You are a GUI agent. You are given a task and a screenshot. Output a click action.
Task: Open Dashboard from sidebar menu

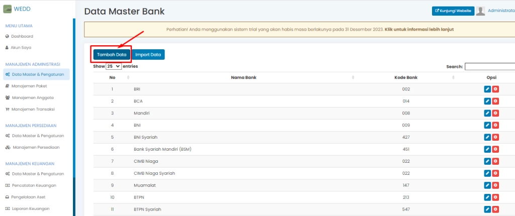22,36
